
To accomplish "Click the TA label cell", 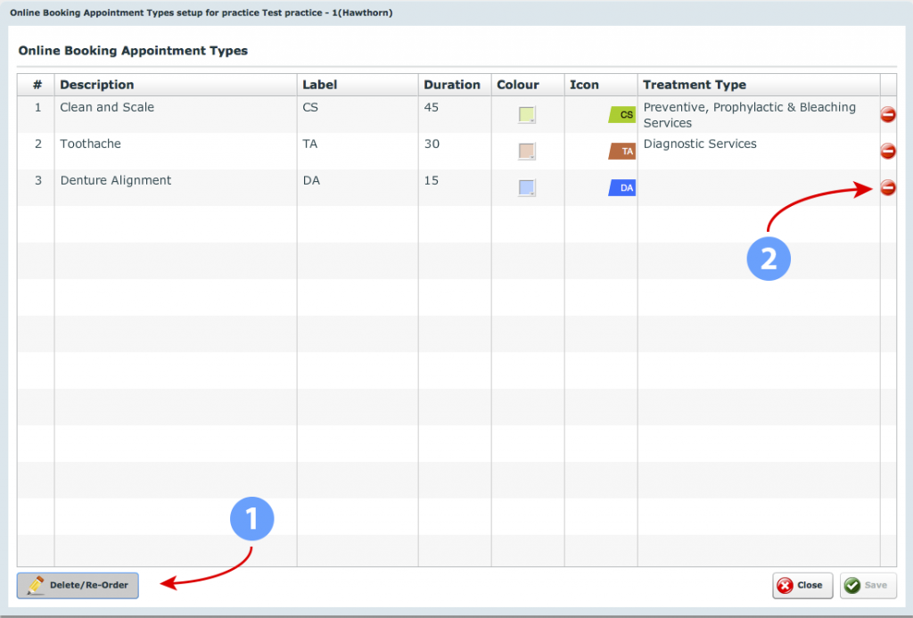I will click(358, 152).
